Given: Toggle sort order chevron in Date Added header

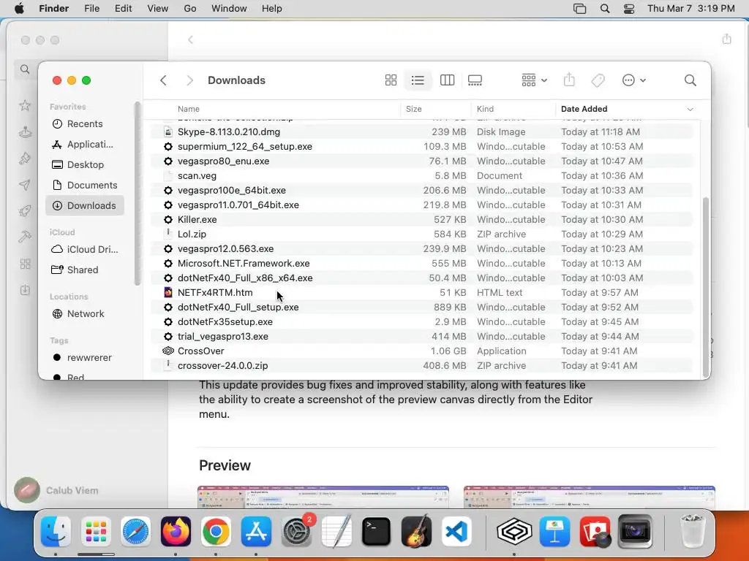Looking at the screenshot, I should coord(690,110).
